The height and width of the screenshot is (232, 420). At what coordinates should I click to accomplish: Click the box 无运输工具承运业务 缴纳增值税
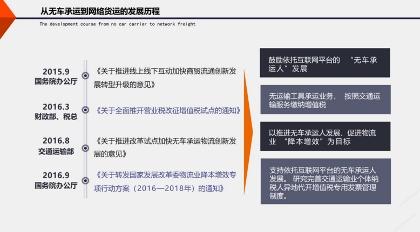pos(326,100)
